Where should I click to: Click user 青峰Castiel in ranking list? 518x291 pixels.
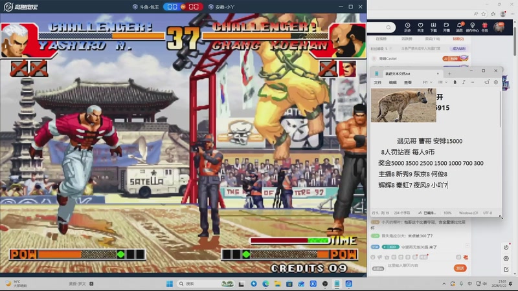(x=388, y=58)
